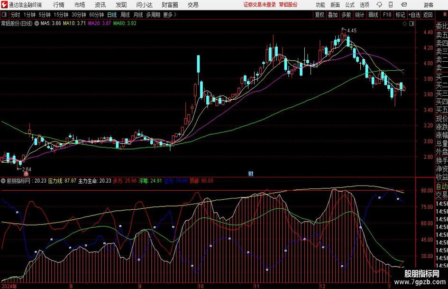Click the MA20: 3.87 indicator label
Image resolution: width=448 pixels, height=289 pixels.
point(100,23)
